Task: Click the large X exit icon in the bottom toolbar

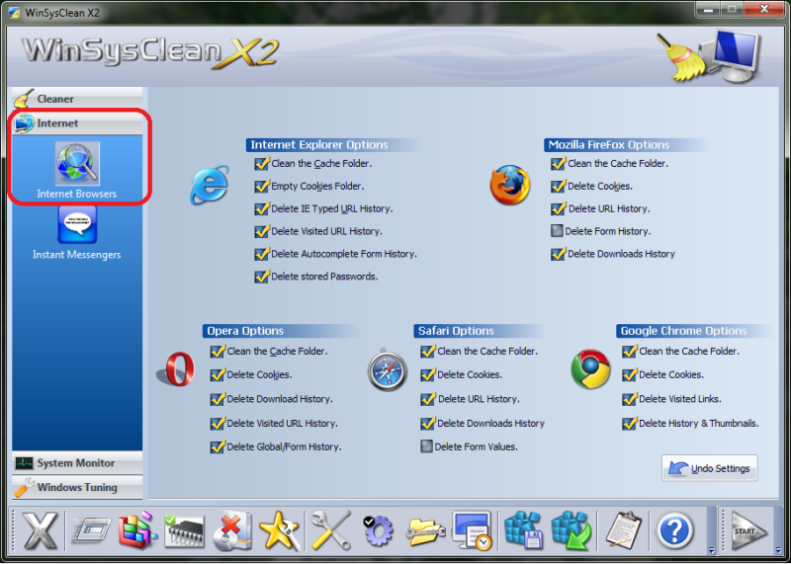Action: pos(41,530)
